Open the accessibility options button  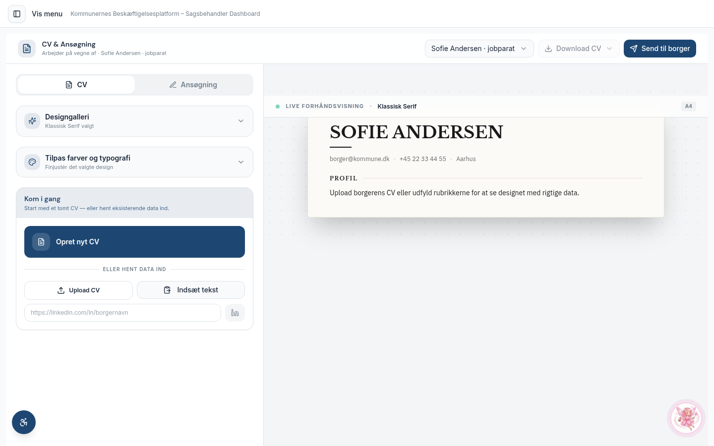point(24,422)
